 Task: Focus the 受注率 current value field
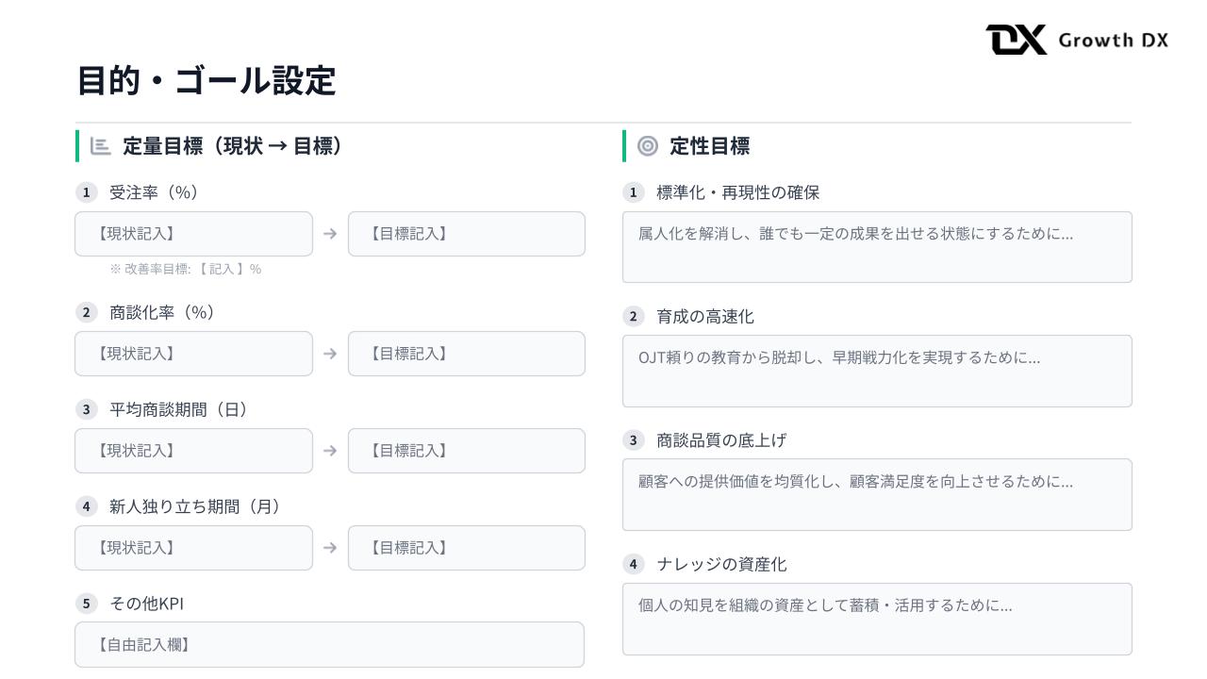[193, 234]
